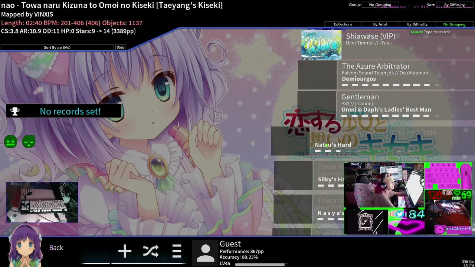Screen dimensions: 475x267
Task: Open the Web beatmap page button
Action: coord(121,47)
